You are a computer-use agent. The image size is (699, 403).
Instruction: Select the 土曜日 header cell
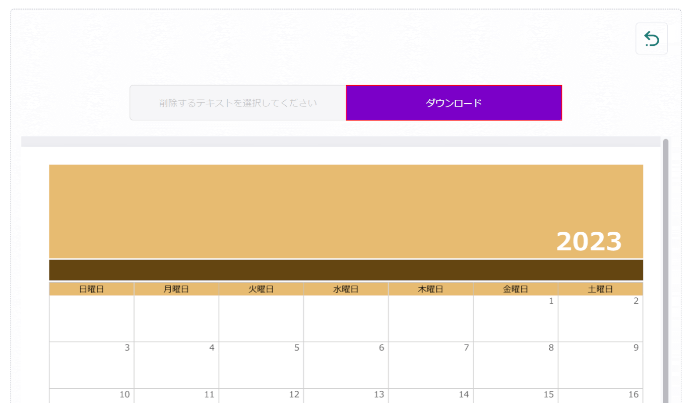click(x=600, y=289)
